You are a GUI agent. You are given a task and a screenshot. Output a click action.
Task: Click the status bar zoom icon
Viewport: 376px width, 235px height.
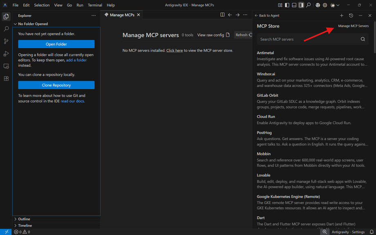pyautogui.click(x=325, y=232)
